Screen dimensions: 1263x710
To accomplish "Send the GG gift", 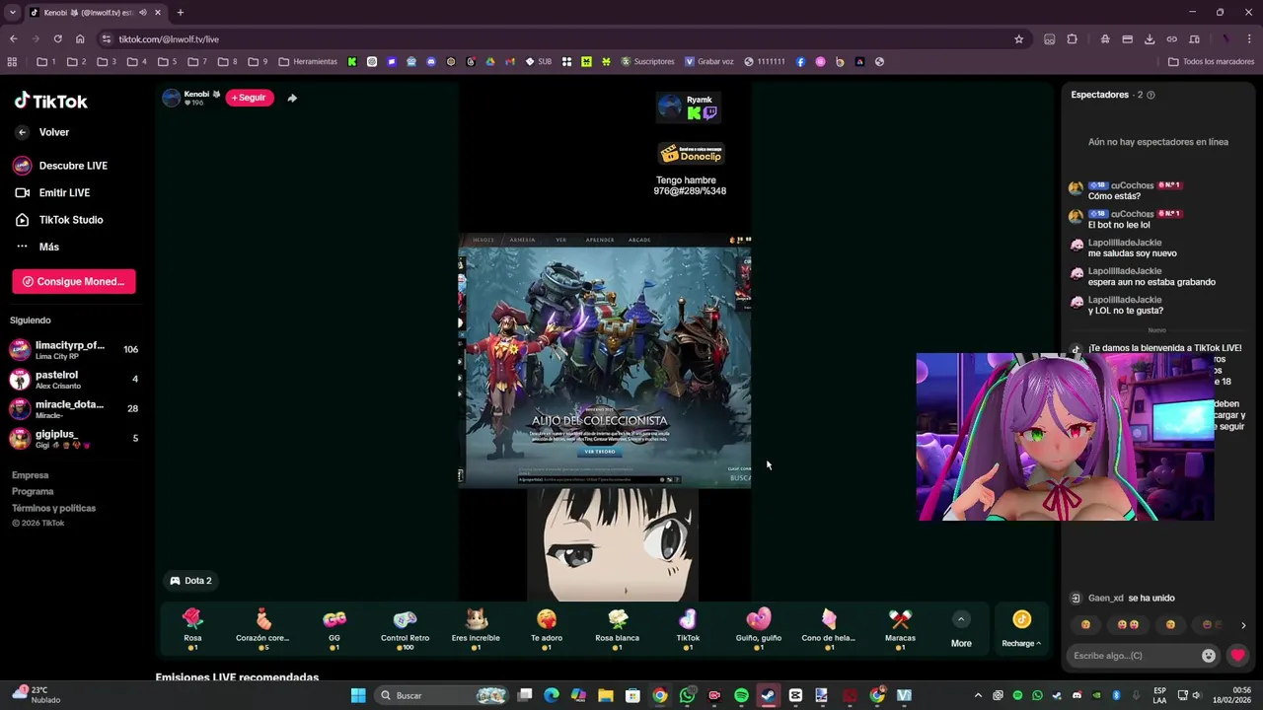I will [x=334, y=628].
